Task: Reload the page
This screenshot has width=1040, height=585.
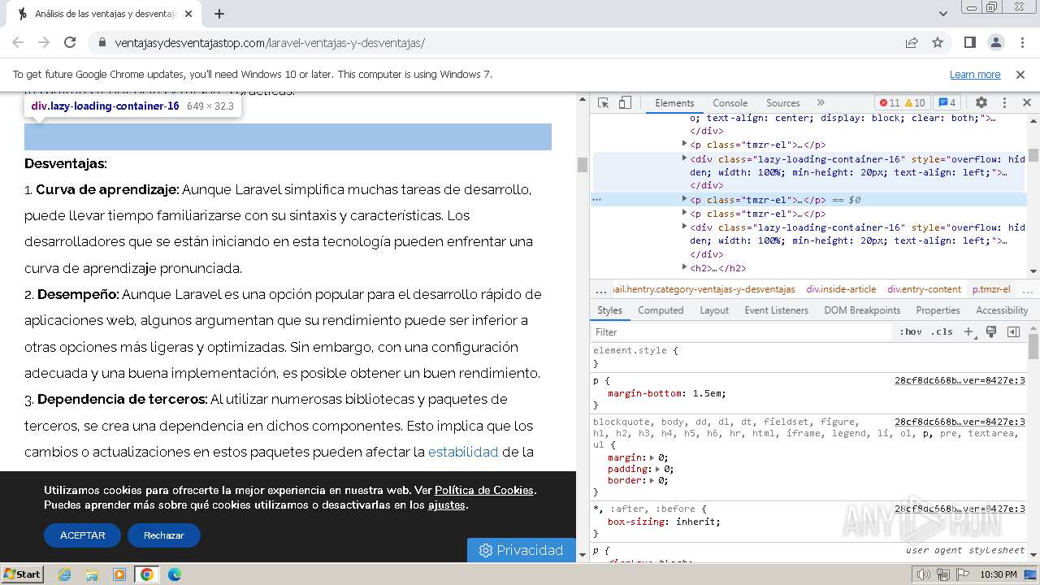Action: 70,42
